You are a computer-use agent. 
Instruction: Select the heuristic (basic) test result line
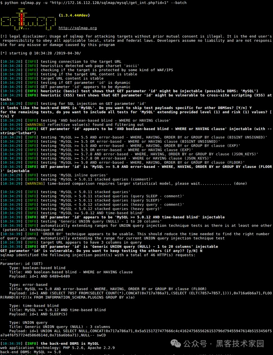point(129,91)
